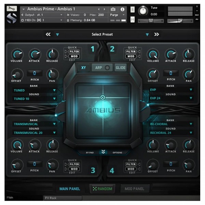Open right preset list arrow
The image size is (205, 205).
(147, 35)
